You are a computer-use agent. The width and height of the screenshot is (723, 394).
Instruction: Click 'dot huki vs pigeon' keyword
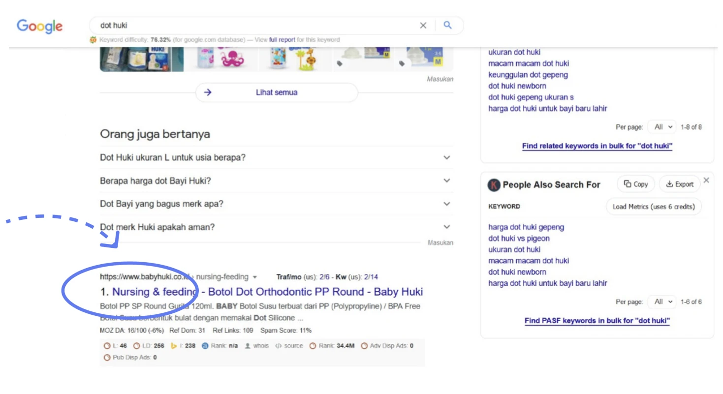tap(519, 239)
